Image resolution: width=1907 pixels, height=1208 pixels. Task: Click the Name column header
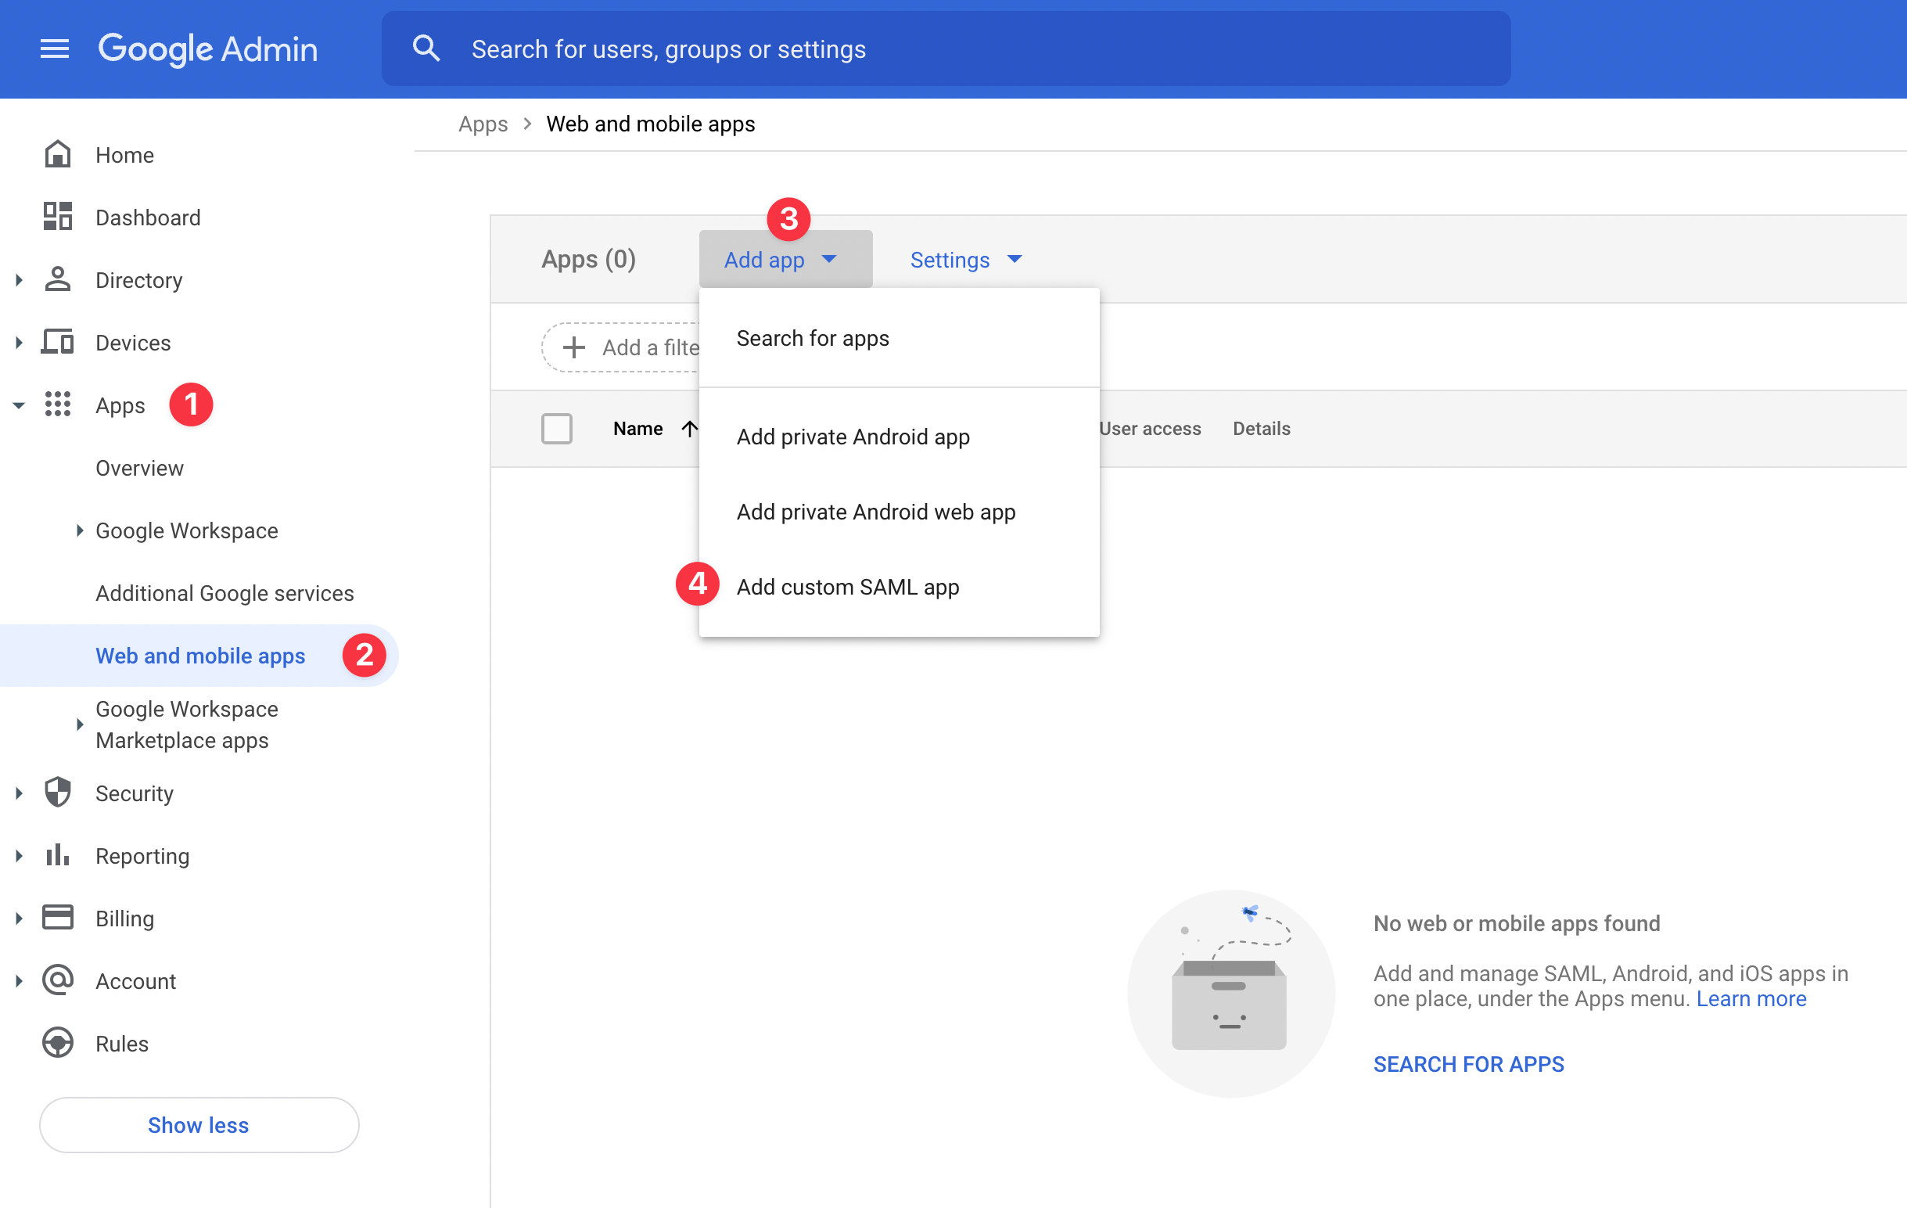pos(637,429)
